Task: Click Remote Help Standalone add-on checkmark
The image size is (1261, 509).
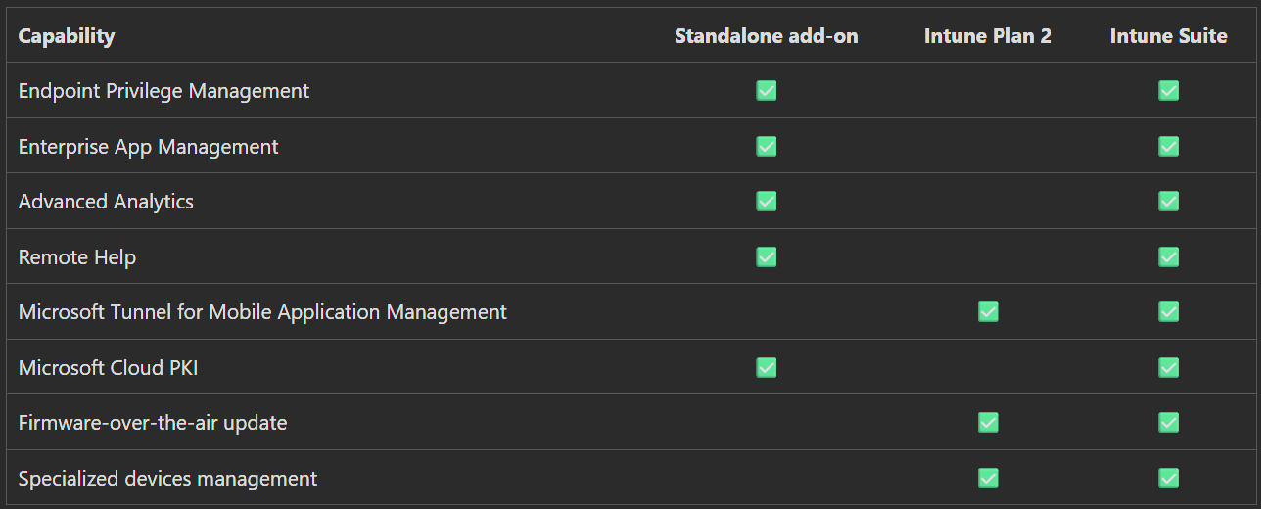Action: click(767, 256)
